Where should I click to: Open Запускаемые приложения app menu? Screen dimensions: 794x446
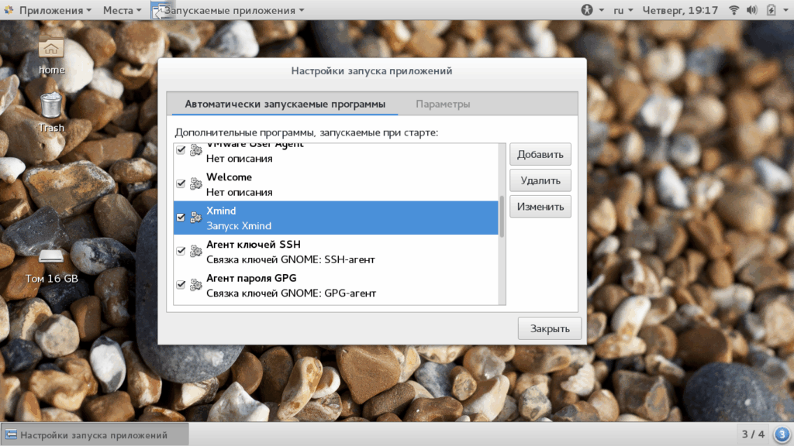(x=229, y=9)
